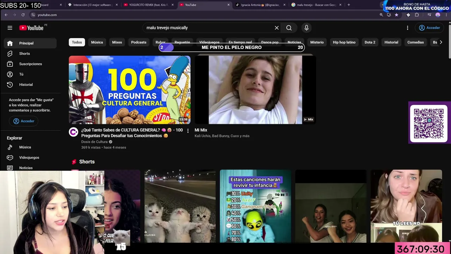The width and height of the screenshot is (451, 254).
Task: Go to Principal in the sidebar
Action: 30,43
